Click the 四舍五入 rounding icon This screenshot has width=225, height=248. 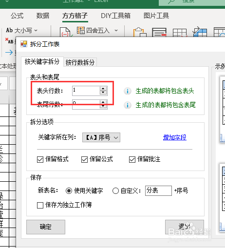[x=81, y=30]
